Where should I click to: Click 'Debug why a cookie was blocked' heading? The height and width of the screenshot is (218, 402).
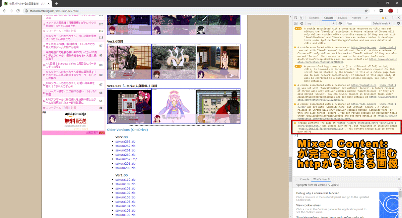pyautogui.click(x=318, y=193)
